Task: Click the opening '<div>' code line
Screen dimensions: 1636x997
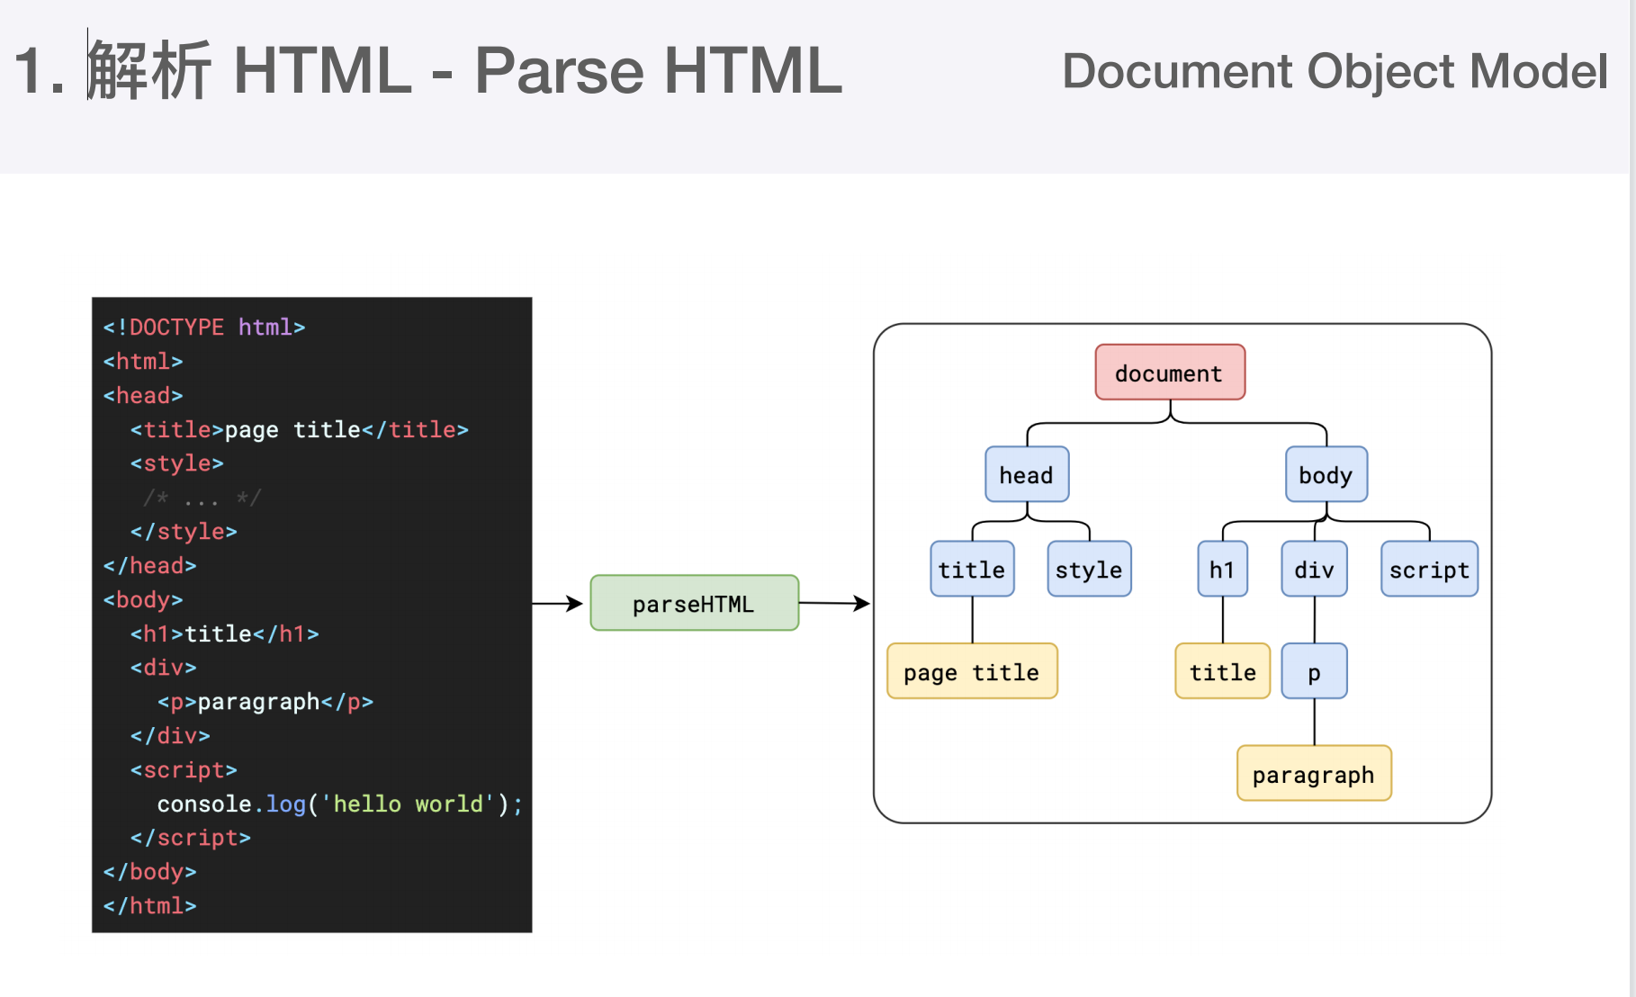Action: 164,667
